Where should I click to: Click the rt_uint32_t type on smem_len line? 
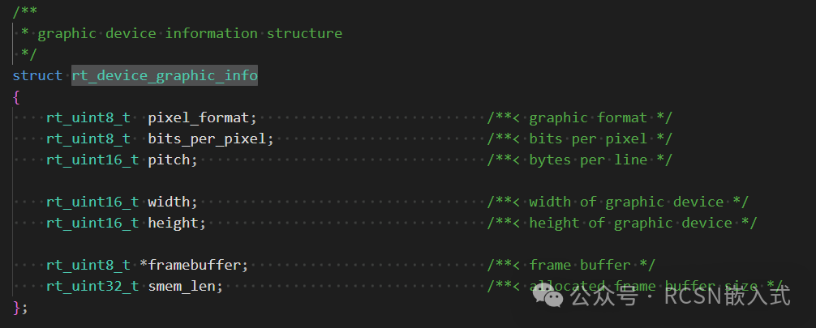(92, 286)
